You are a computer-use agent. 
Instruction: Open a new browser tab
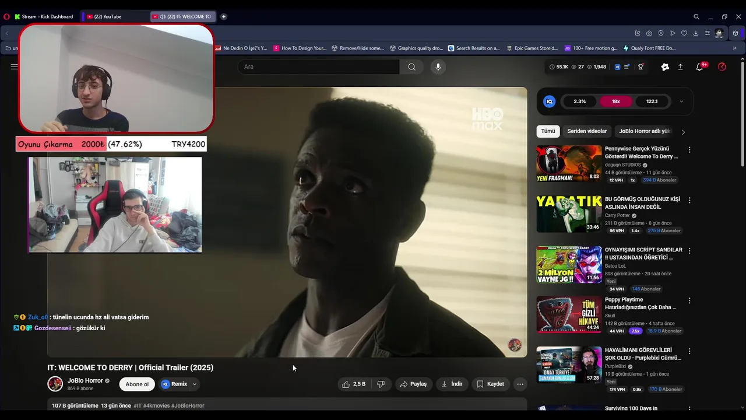pyautogui.click(x=224, y=17)
